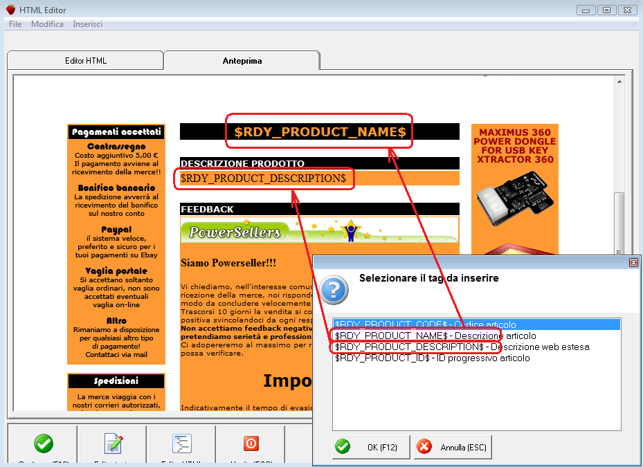Screen dimensions: 643x467
Task: Open the Modifica menu
Action: [47, 24]
